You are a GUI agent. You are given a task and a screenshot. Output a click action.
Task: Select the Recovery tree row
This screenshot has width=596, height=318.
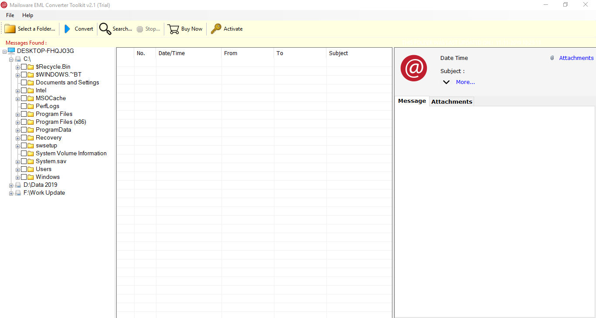point(49,138)
